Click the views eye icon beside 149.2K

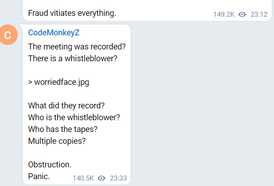click(242, 15)
